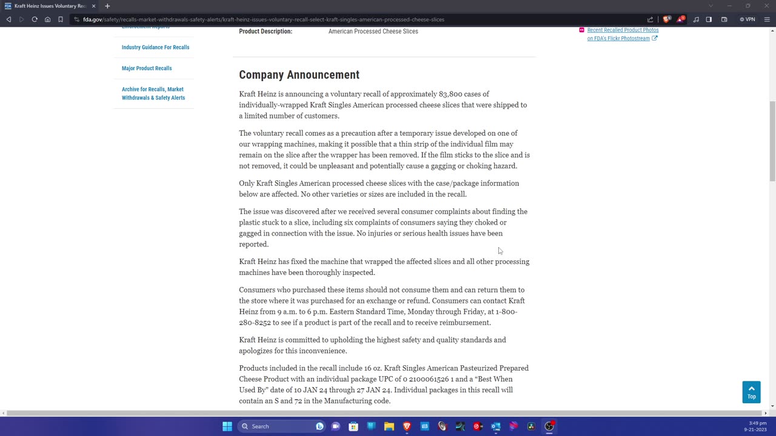
Task: Go back with the browser back arrow
Action: pyautogui.click(x=8, y=19)
